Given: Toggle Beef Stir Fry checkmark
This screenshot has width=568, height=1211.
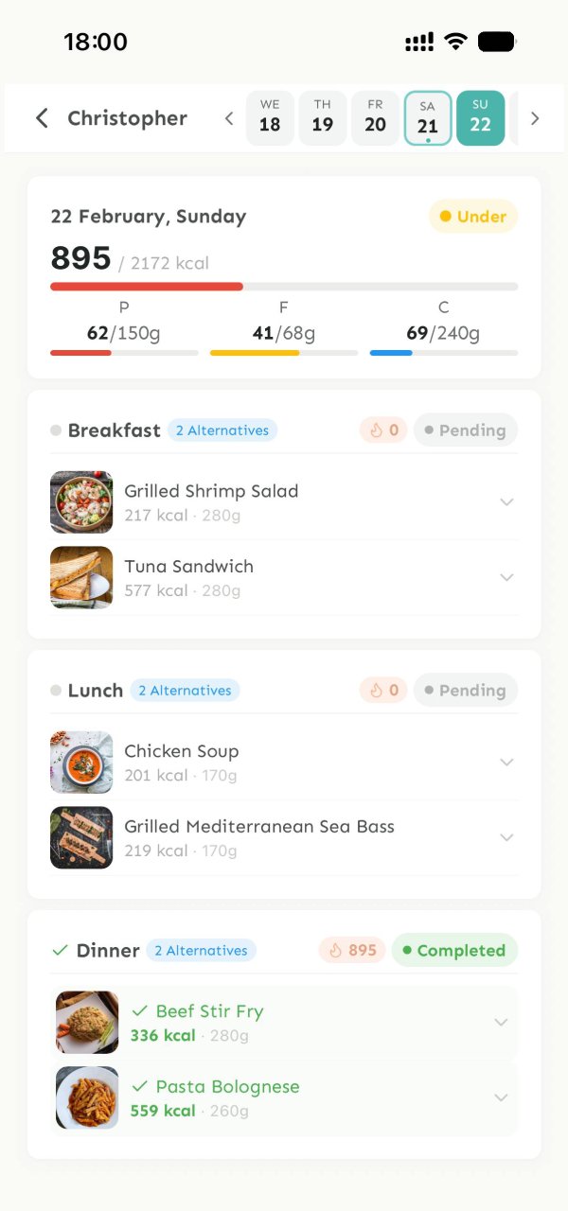Looking at the screenshot, I should [140, 1011].
